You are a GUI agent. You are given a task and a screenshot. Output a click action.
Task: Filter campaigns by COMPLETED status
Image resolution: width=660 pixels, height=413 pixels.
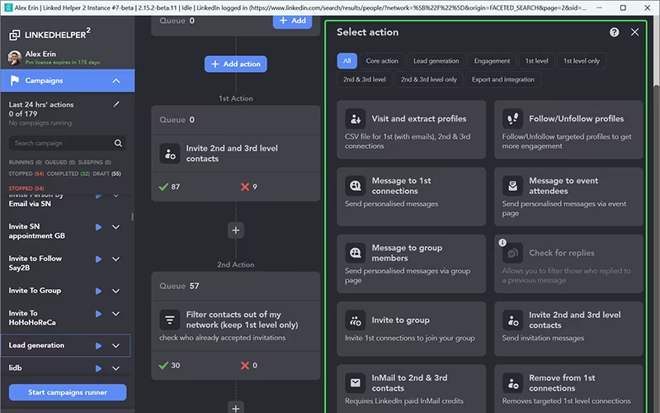68,173
